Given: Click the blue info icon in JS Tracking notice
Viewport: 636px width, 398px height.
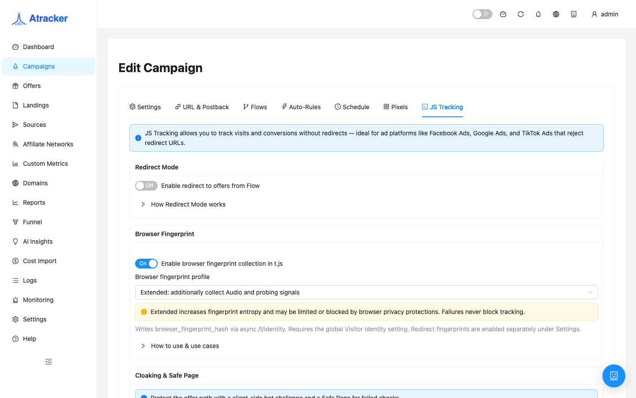Looking at the screenshot, I should 138,138.
